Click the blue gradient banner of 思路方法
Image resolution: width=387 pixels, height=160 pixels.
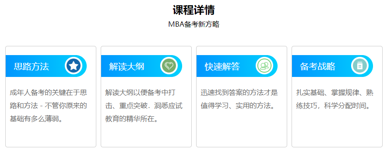point(46,66)
